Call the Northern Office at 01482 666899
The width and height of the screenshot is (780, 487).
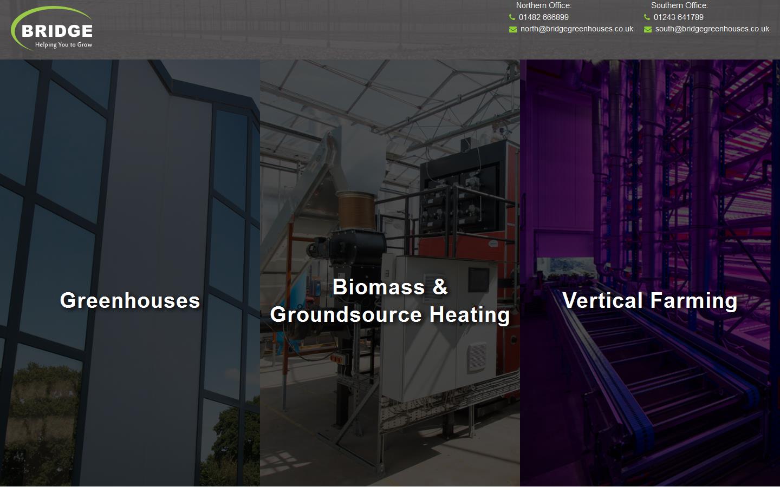pos(543,17)
